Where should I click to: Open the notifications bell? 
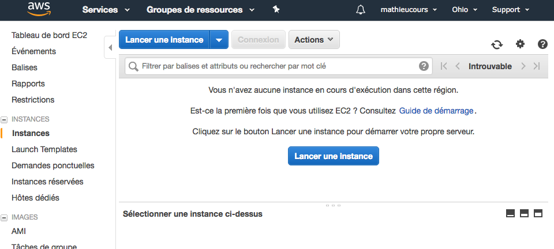[361, 10]
